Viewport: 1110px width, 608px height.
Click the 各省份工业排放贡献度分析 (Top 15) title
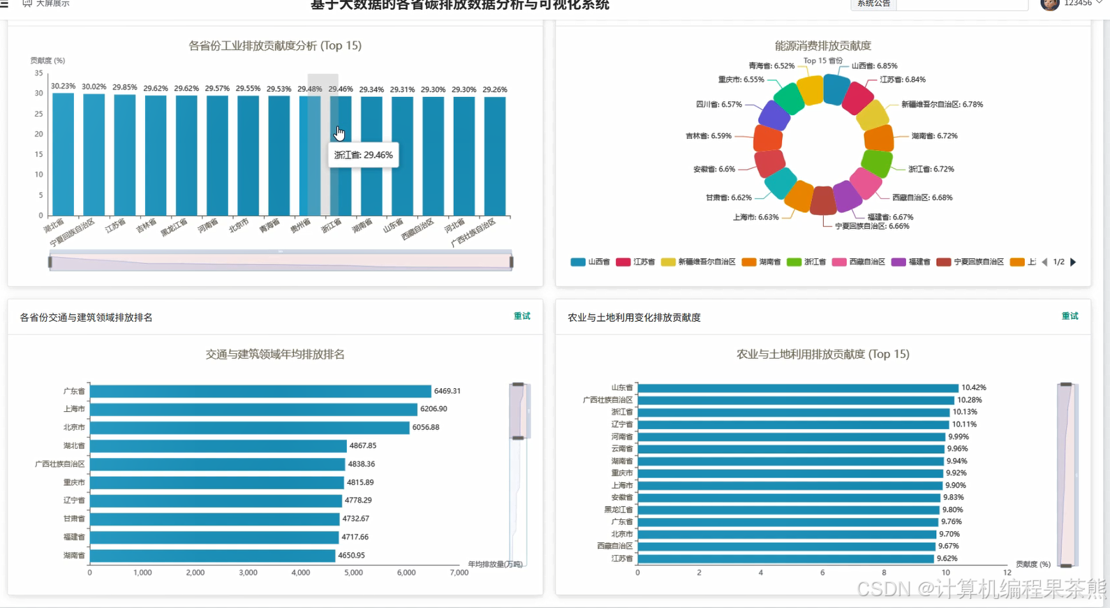coord(275,45)
